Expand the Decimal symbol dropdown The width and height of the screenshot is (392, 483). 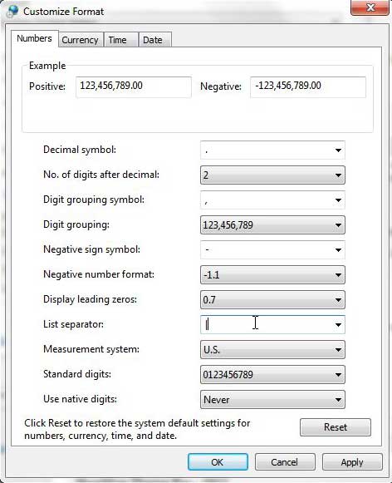(x=338, y=150)
